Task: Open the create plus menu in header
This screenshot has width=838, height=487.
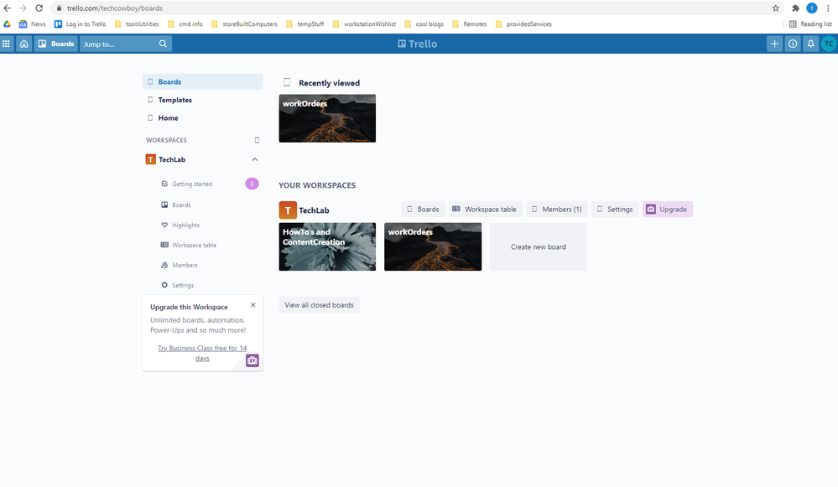Action: tap(774, 44)
